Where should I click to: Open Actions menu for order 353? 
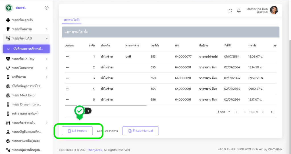click(68, 57)
